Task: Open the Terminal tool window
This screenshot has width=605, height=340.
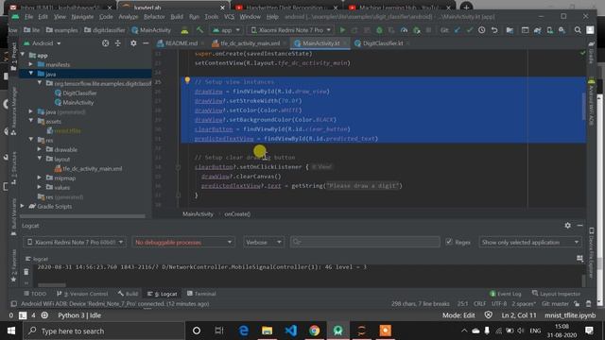Action: tap(201, 294)
